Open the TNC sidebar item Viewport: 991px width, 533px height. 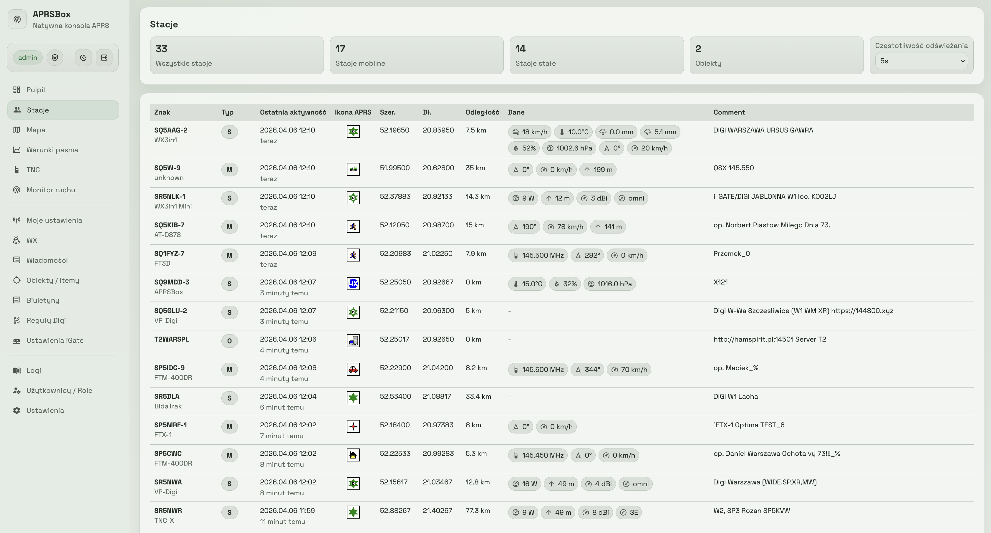click(x=33, y=170)
